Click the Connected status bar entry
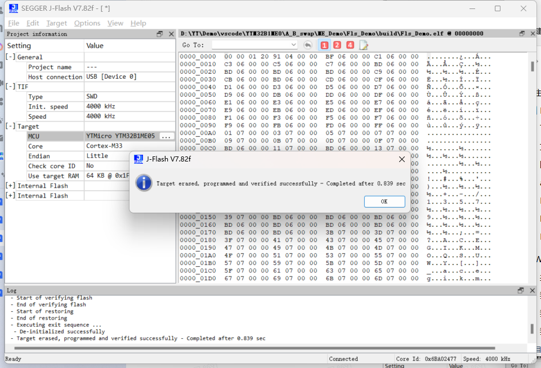Image resolution: width=541 pixels, height=368 pixels. [343, 358]
